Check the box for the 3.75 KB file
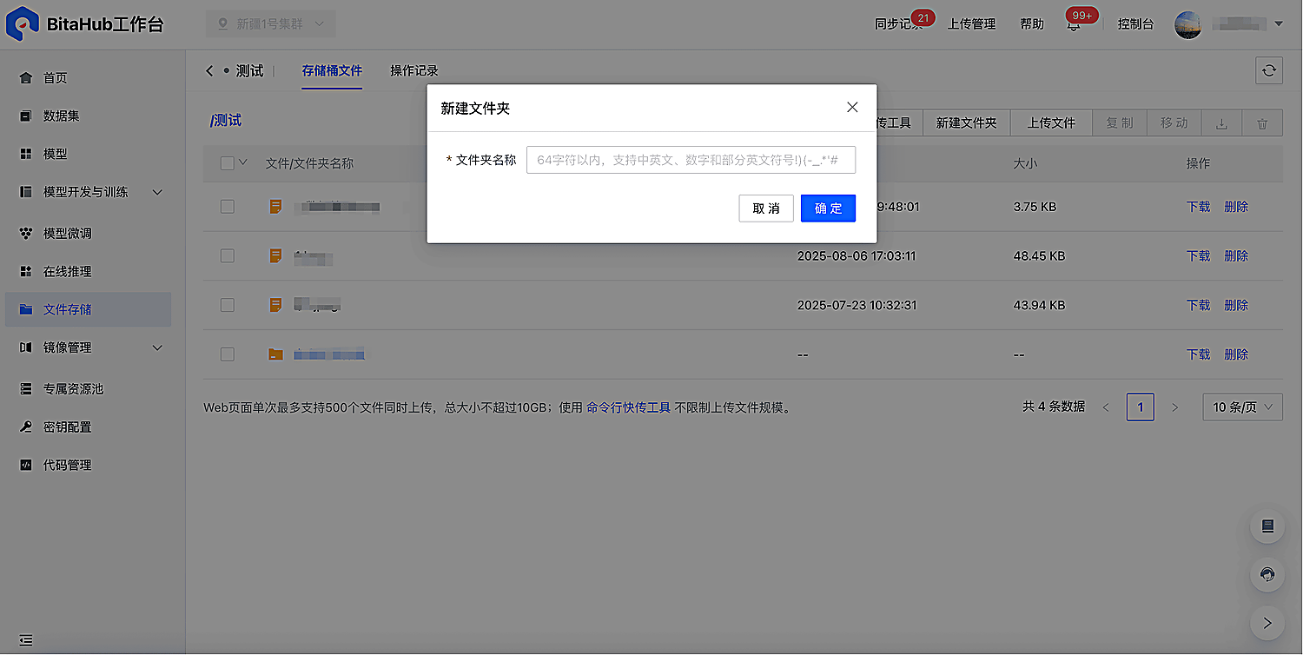1303x655 pixels. (228, 207)
